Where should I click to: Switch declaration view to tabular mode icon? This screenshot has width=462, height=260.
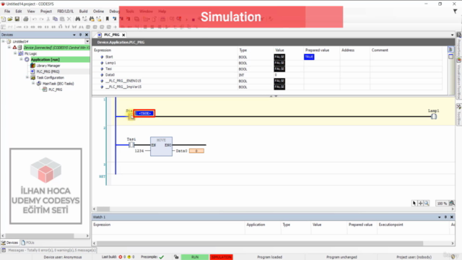(x=450, y=56)
